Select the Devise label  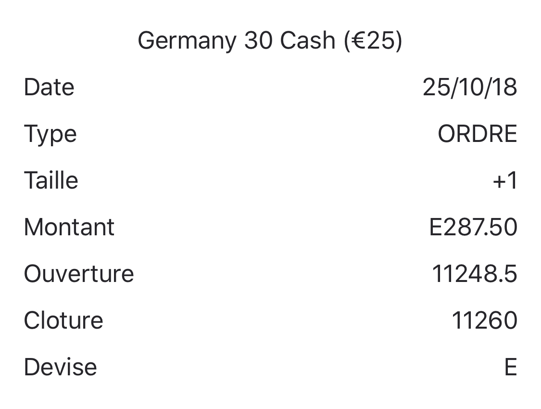point(61,367)
